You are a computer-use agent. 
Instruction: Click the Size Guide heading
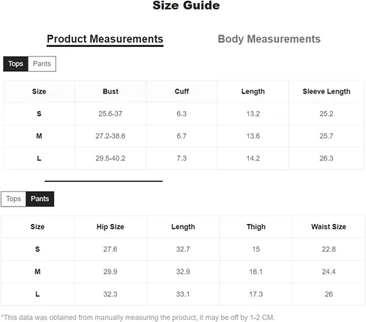tap(186, 5)
